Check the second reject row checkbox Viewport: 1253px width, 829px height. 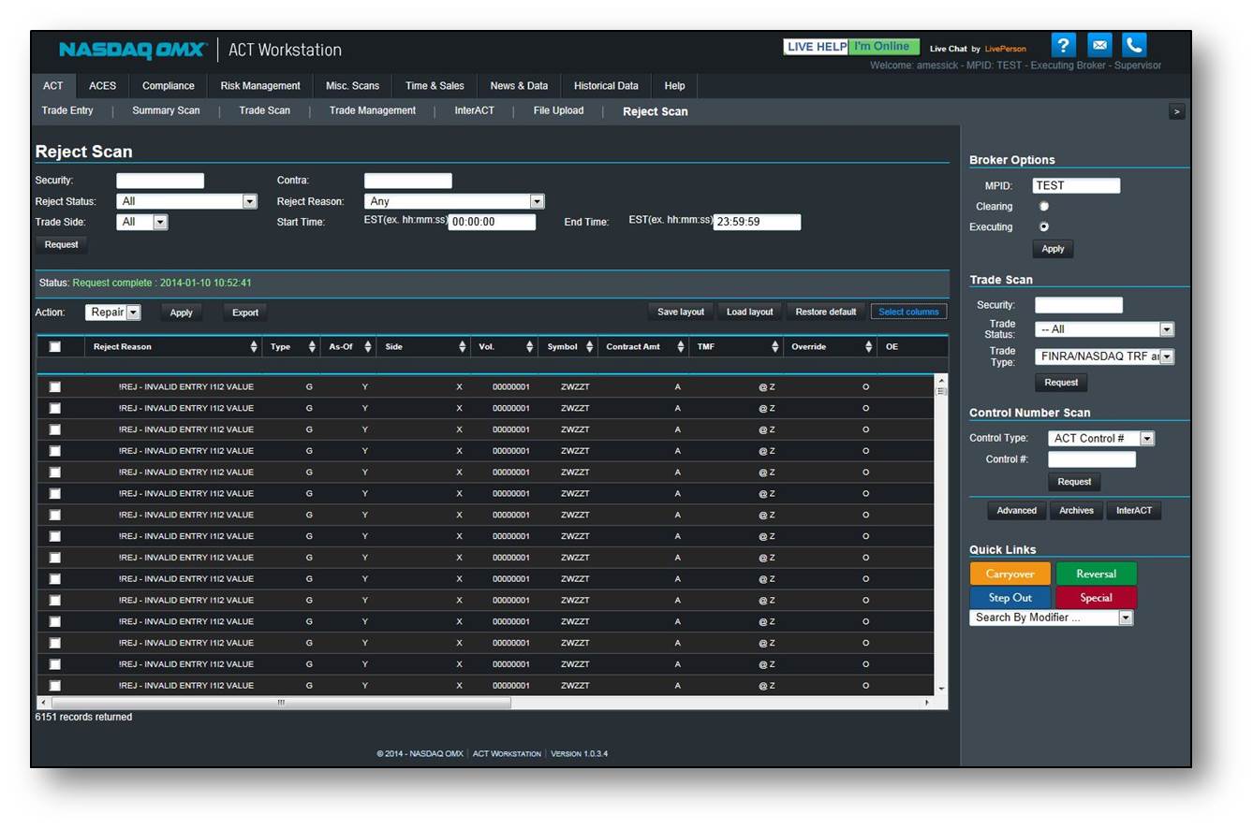(54, 408)
